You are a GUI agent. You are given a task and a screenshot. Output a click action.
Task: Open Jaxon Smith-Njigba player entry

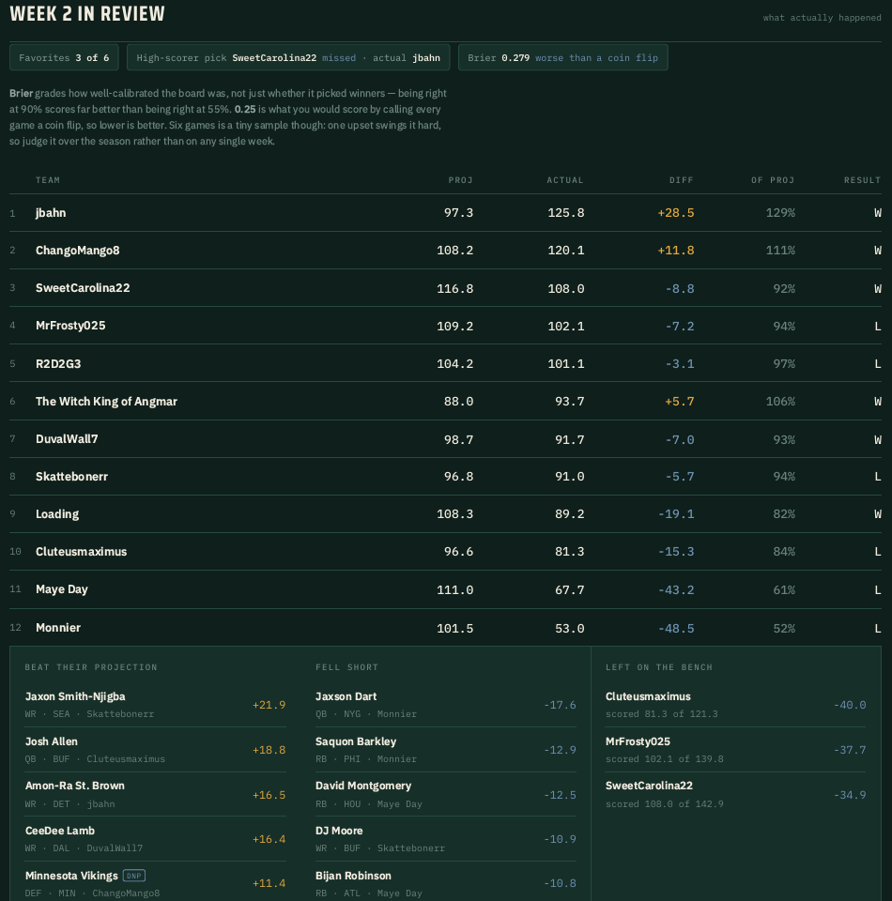[155, 705]
